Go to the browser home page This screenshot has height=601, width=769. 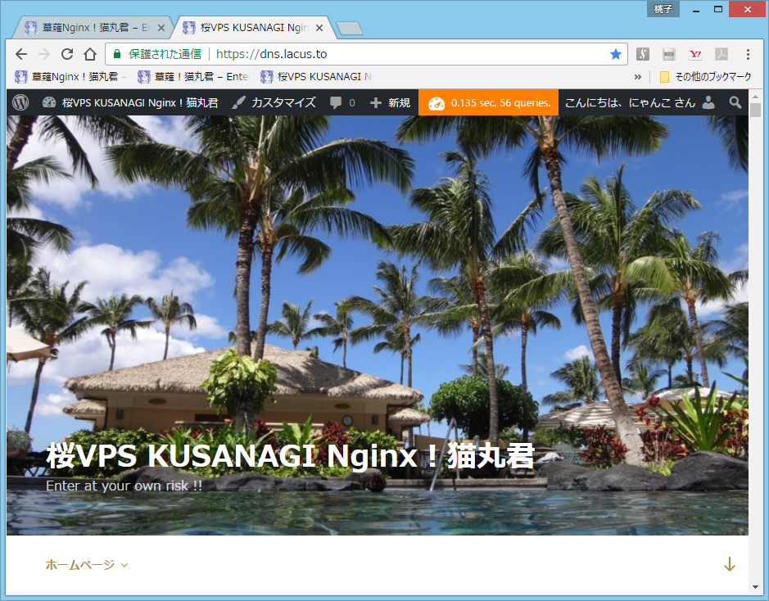pyautogui.click(x=90, y=54)
